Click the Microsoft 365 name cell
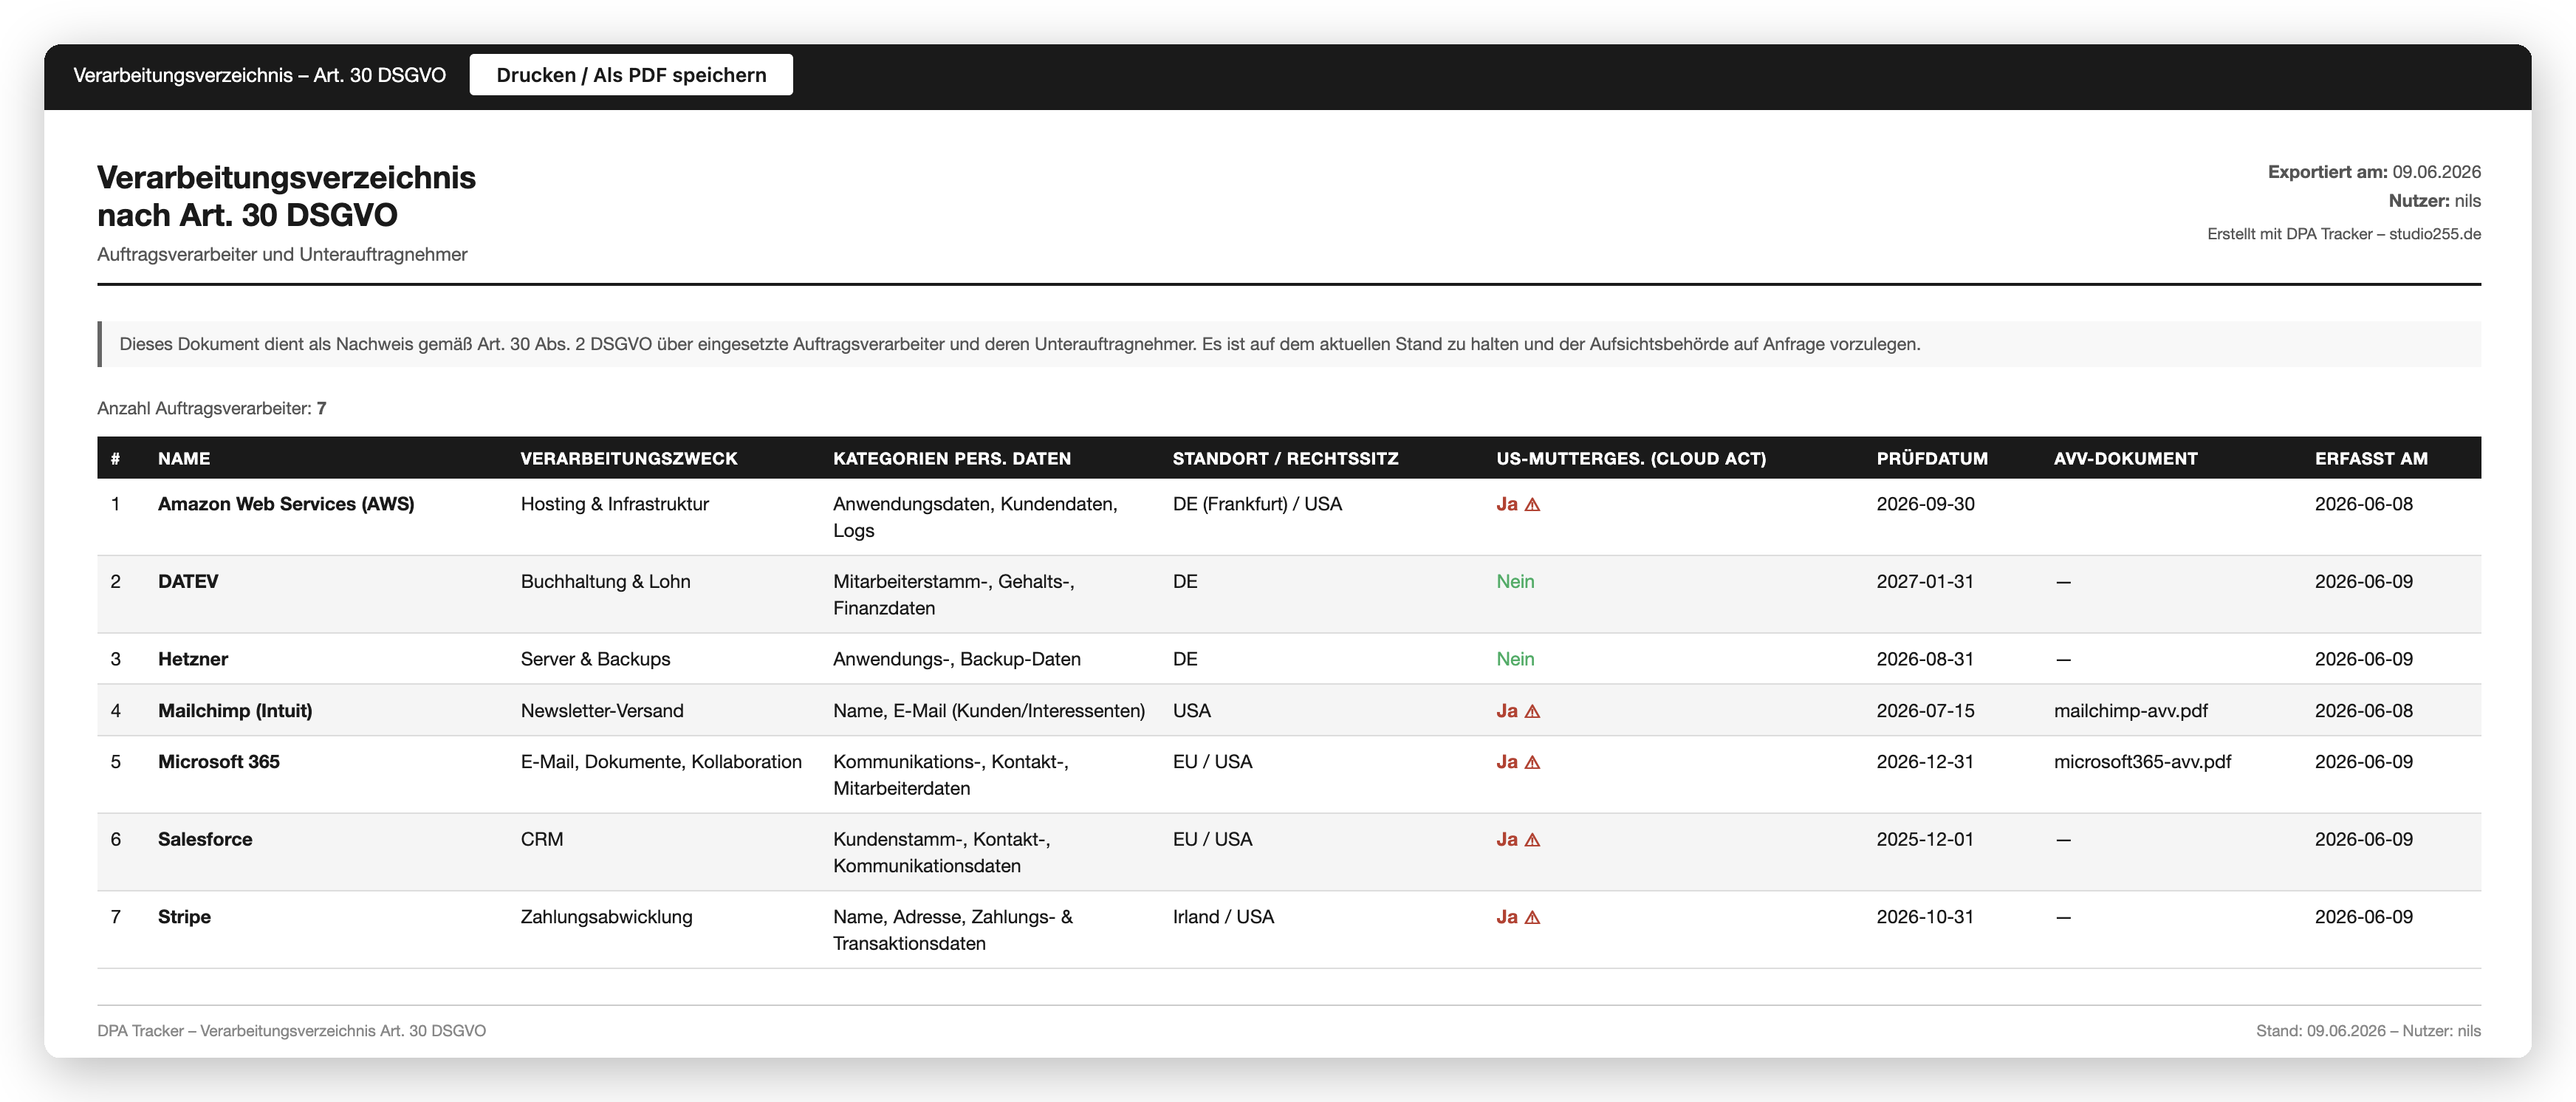This screenshot has width=2576, height=1102. (219, 761)
